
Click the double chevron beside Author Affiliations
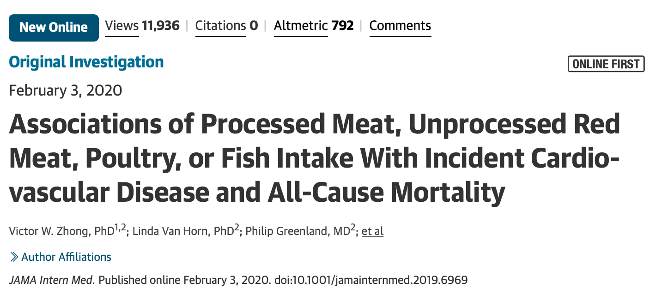pyautogui.click(x=14, y=257)
